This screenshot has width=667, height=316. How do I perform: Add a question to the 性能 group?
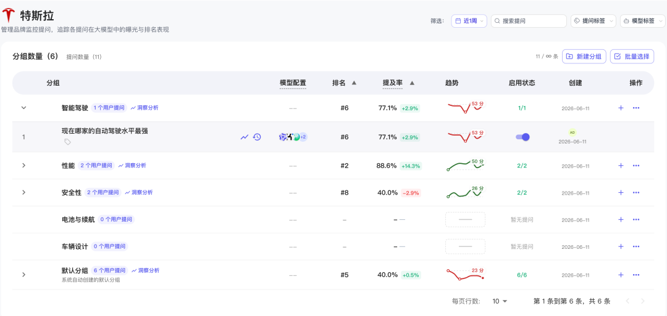pyautogui.click(x=621, y=166)
